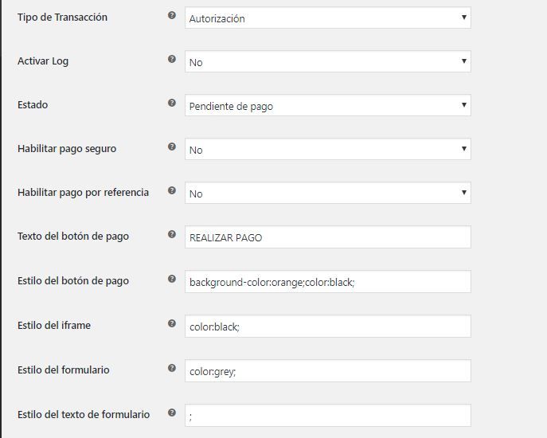Click the color:grey; formulario style field

328,371
